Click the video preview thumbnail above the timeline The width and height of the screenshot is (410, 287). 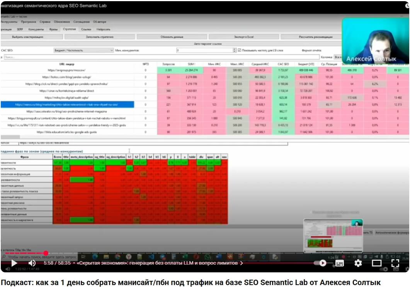click(333, 235)
